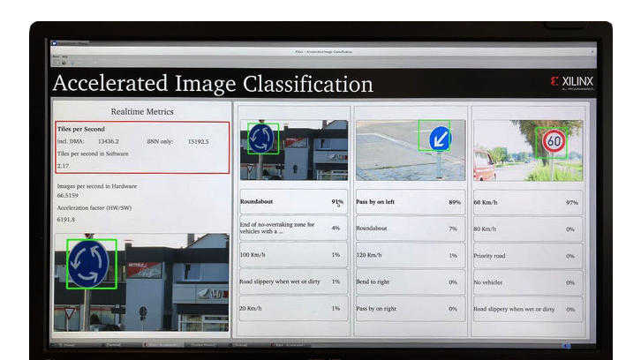
Task: Click the window title bar text
Action: pos(323,52)
